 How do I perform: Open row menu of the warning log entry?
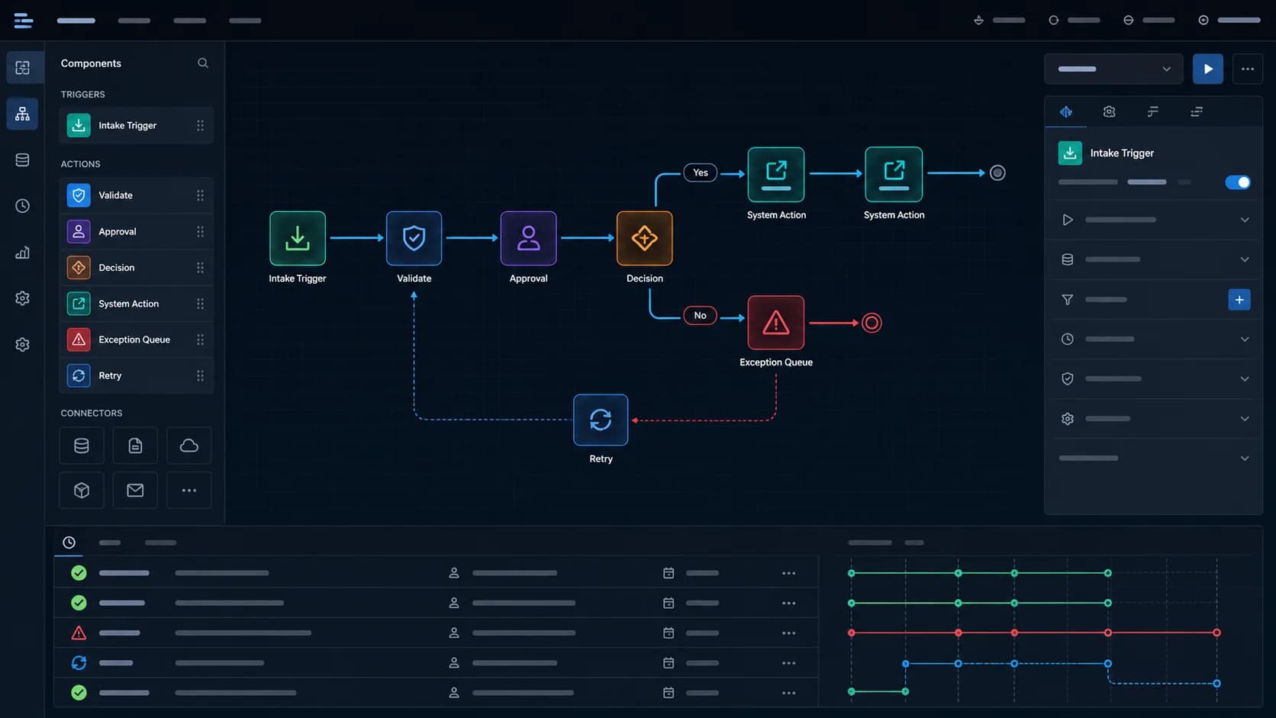click(x=788, y=633)
